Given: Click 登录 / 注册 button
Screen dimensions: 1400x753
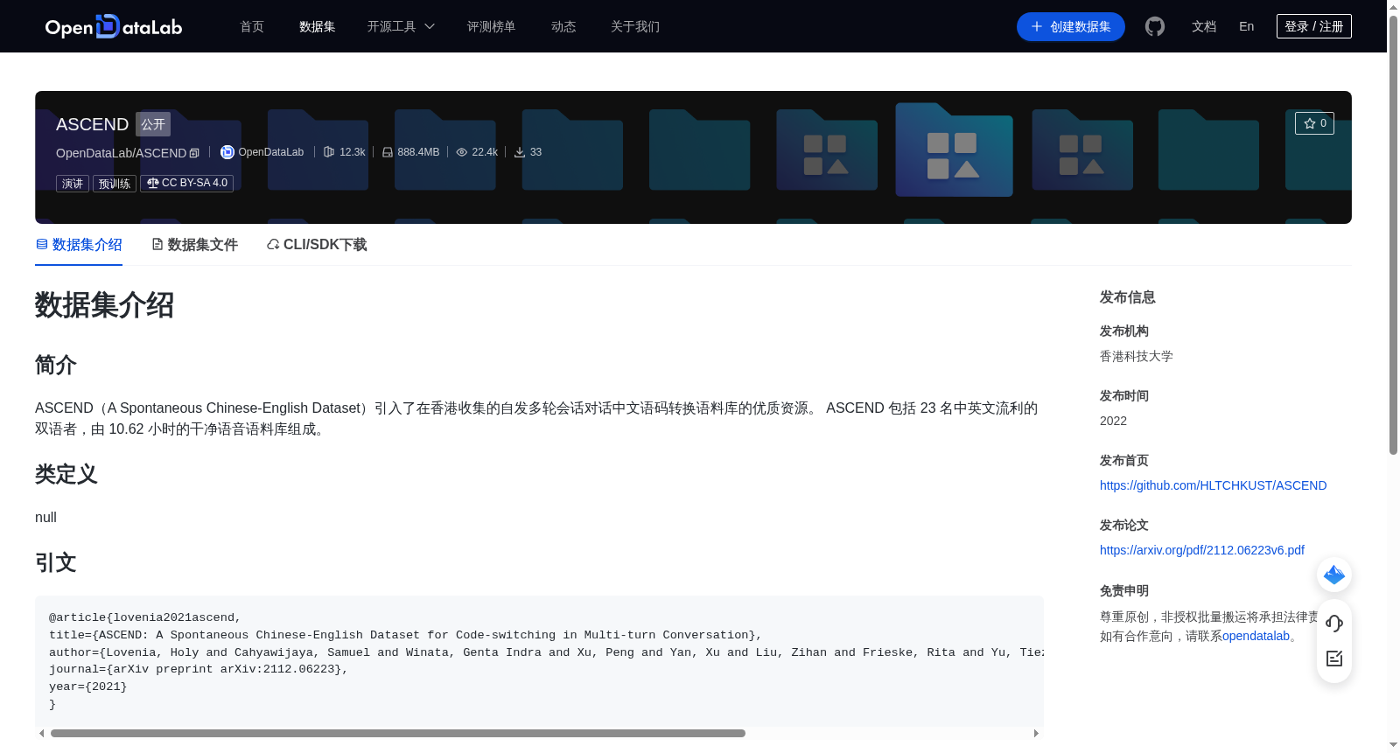Looking at the screenshot, I should tap(1313, 26).
